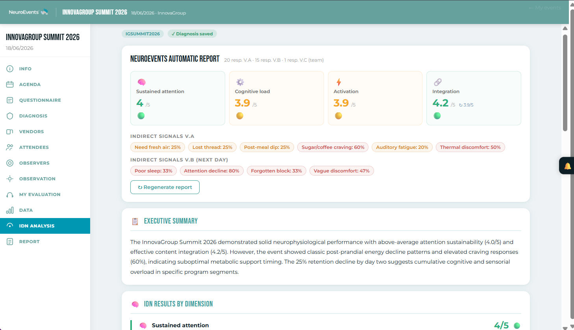Click the gear icon on Cognitive load card

[240, 82]
